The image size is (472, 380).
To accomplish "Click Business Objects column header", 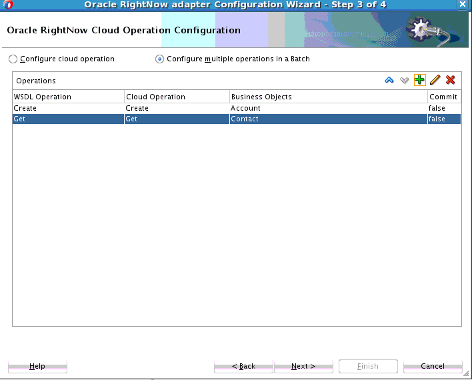I will [329, 97].
